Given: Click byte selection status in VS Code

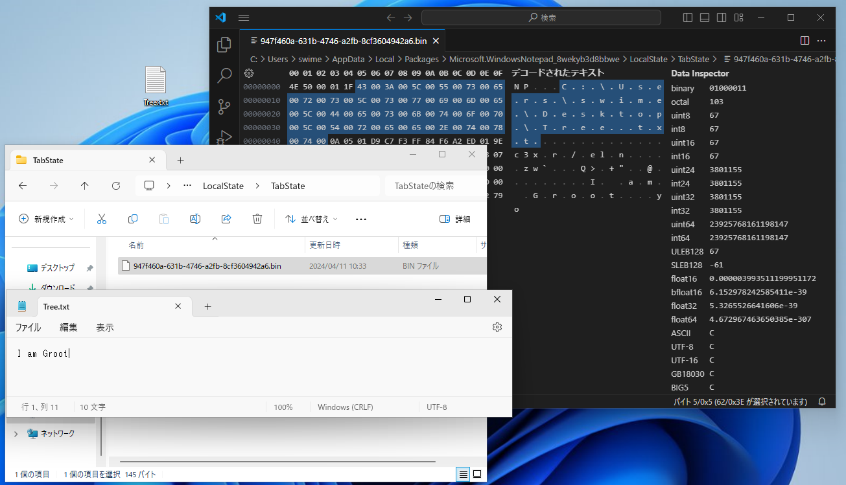Looking at the screenshot, I should pyautogui.click(x=740, y=401).
